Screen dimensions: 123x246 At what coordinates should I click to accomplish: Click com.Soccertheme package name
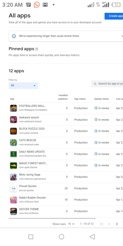pos(29,213)
